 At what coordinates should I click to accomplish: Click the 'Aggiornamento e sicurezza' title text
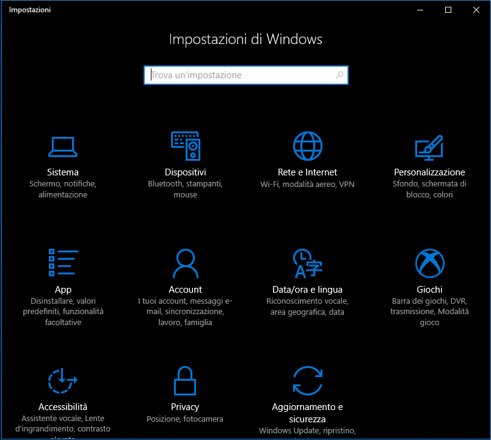pyautogui.click(x=308, y=413)
